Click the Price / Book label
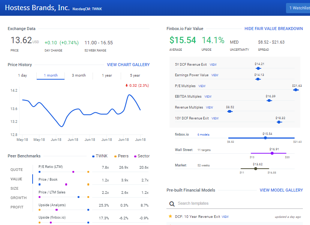The width and height of the screenshot is (310, 225). 48,180
